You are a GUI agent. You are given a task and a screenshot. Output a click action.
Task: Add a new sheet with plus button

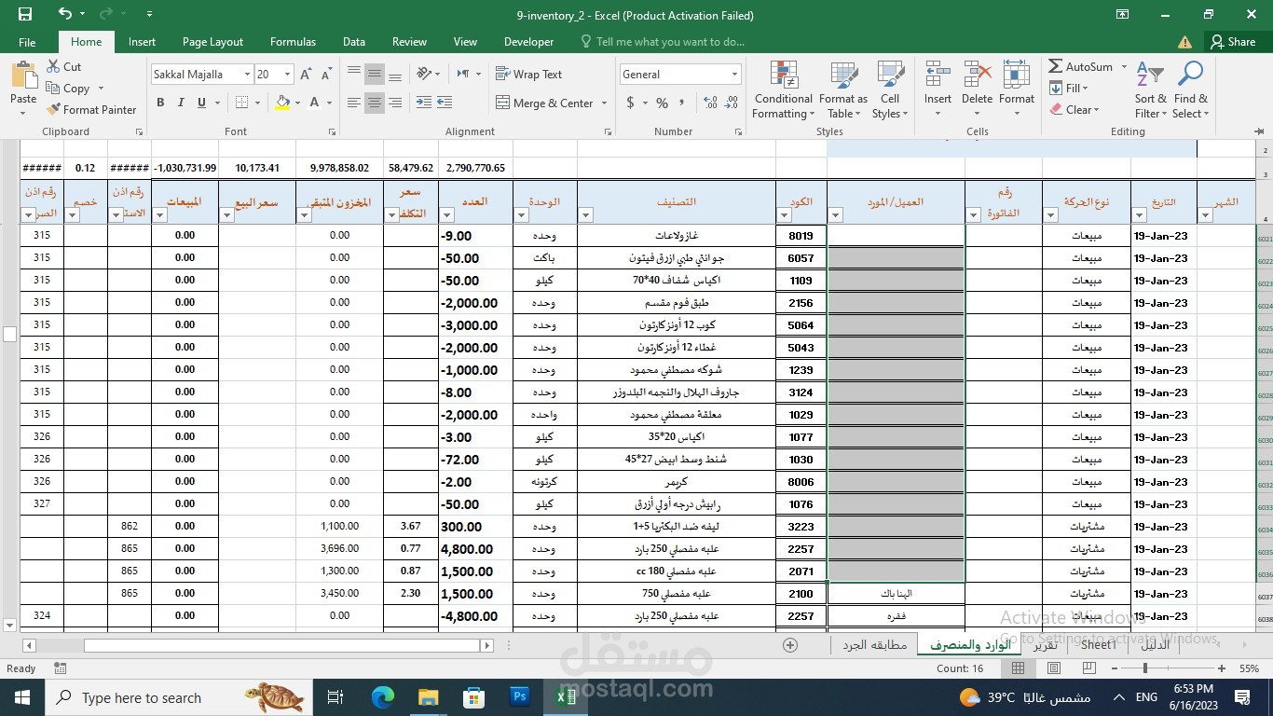[790, 645]
